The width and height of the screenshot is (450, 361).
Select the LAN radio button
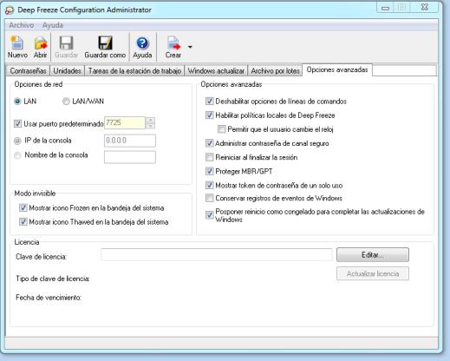point(17,102)
